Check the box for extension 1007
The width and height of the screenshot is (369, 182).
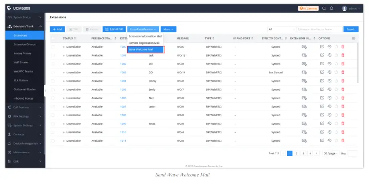(53, 106)
